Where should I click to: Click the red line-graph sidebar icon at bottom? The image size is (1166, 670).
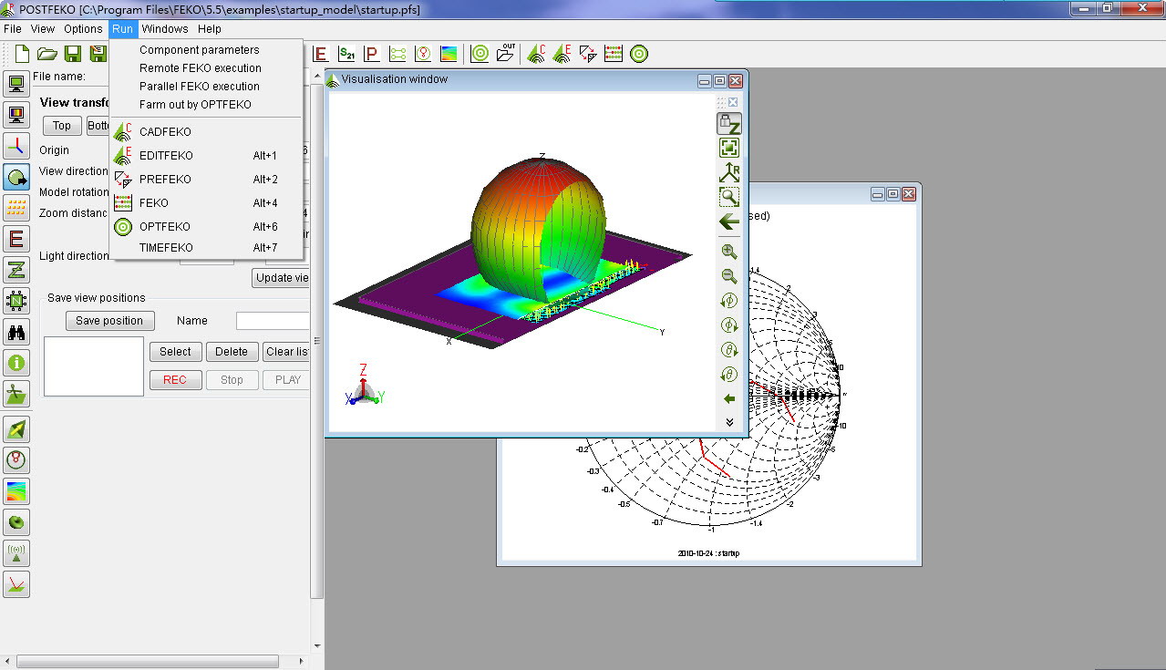click(16, 583)
